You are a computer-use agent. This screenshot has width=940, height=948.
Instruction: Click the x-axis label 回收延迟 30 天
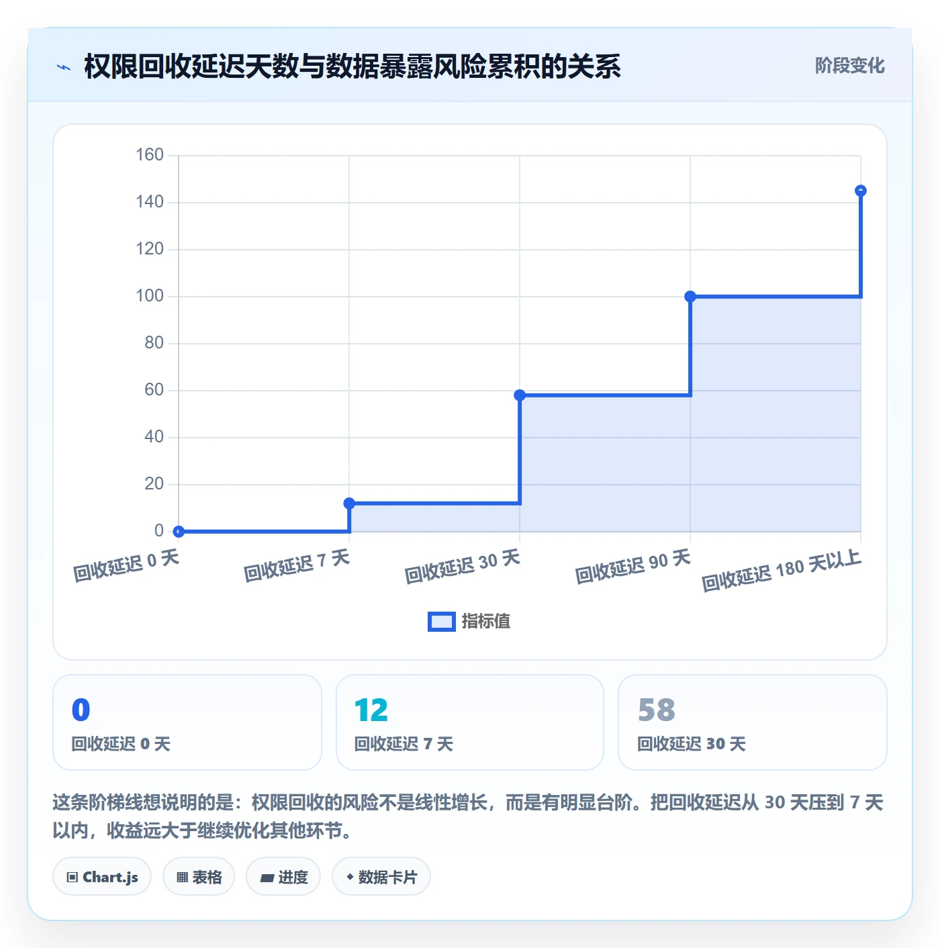(x=463, y=567)
